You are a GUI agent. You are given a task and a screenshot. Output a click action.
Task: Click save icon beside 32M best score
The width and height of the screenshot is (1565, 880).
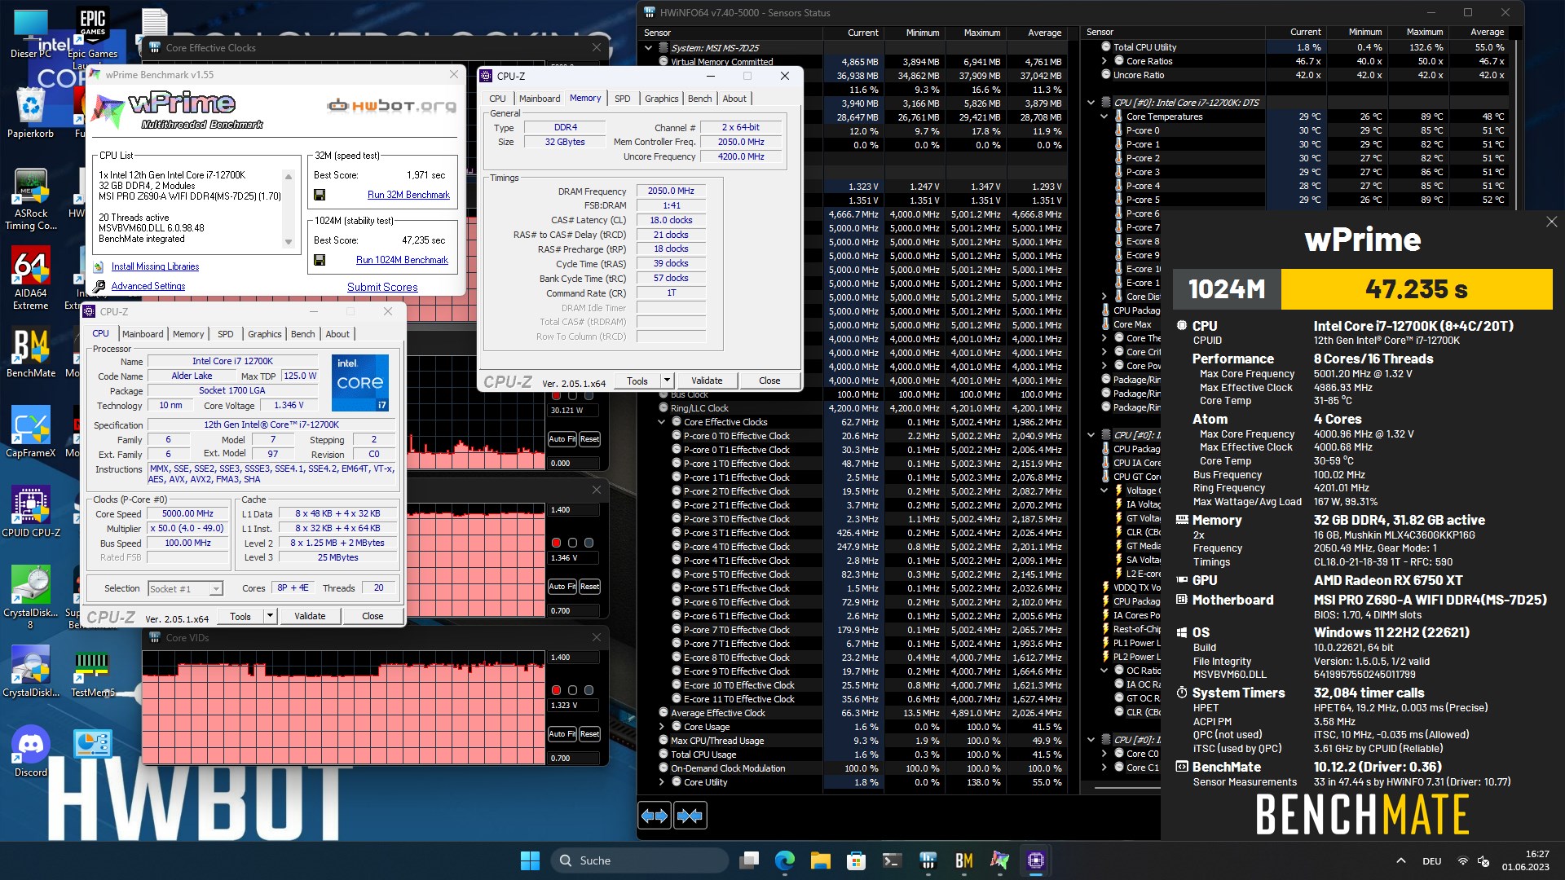(x=320, y=195)
